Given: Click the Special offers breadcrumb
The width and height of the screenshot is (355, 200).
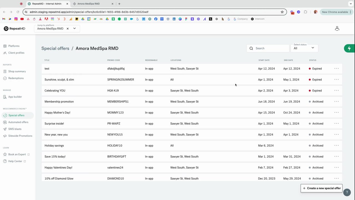Looking at the screenshot, I should (55, 48).
